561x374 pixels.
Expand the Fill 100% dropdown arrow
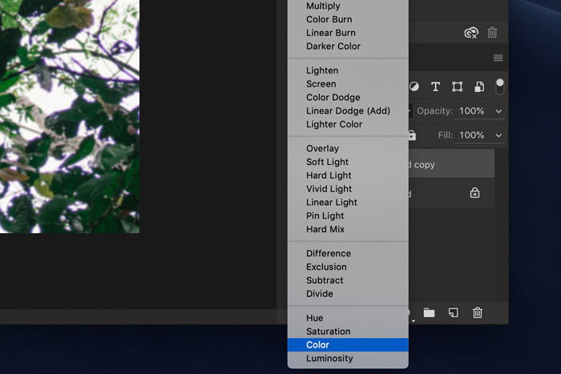click(x=498, y=135)
